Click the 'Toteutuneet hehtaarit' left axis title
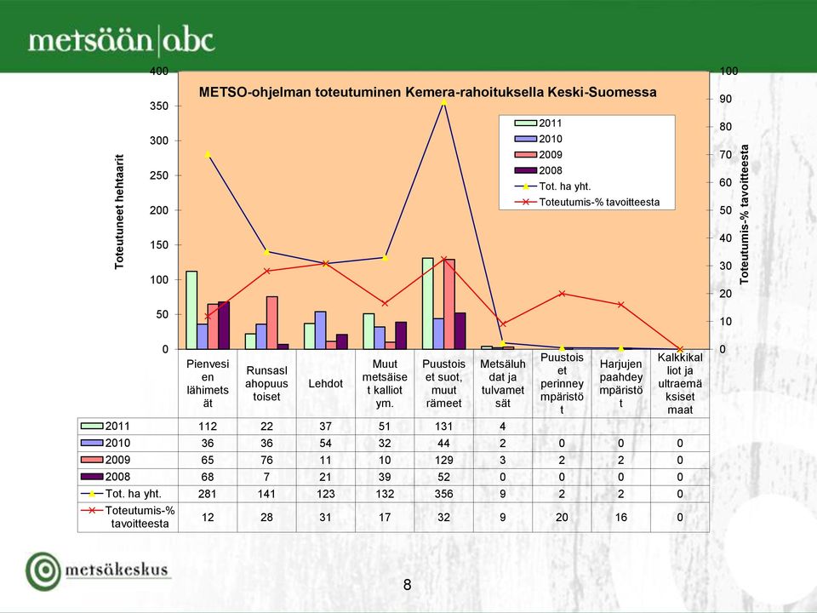The width and height of the screenshot is (817, 613). pos(120,212)
